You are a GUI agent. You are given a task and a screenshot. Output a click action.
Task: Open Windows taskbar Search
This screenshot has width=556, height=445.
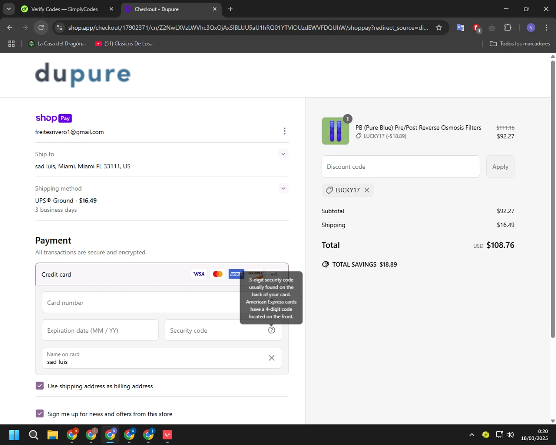pos(34,435)
